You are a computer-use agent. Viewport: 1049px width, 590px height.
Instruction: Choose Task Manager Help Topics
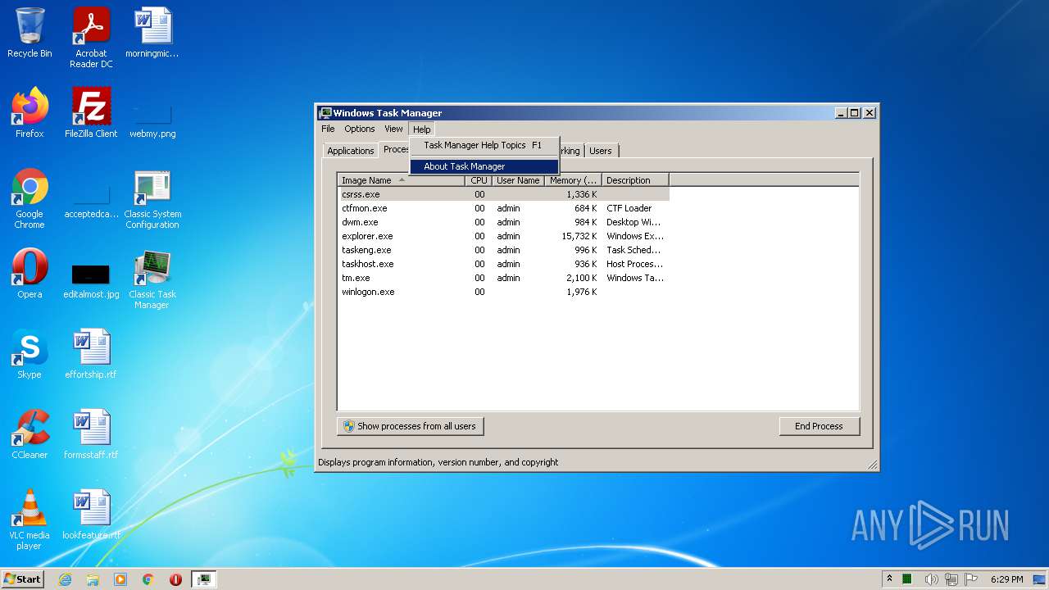point(484,145)
